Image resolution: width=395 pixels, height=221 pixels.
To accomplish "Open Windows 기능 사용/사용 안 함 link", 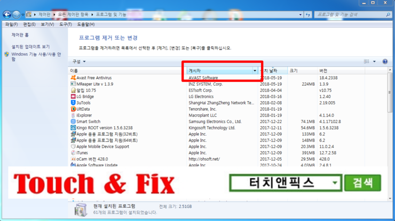I will point(36,56).
